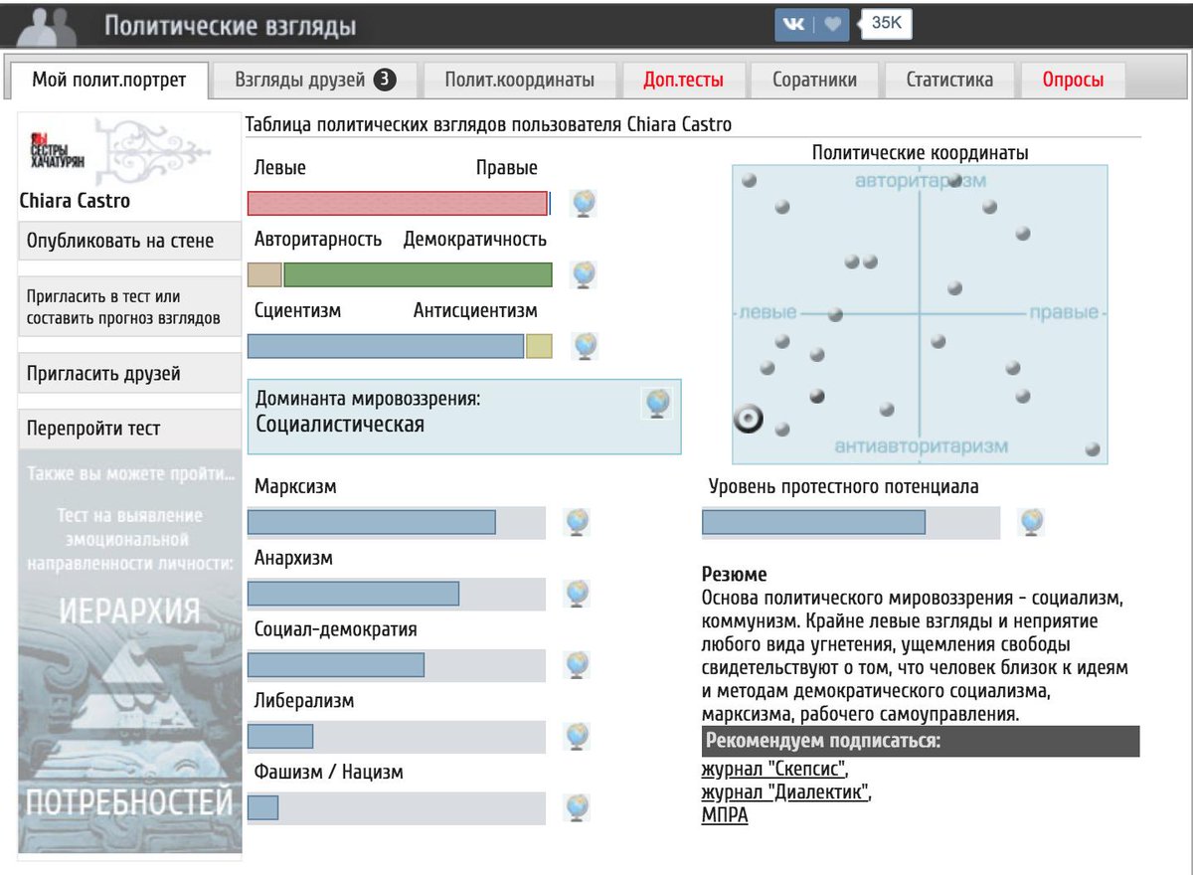Click the Рекомендуем подписаться header bar
Viewport: 1193px width, 875px height.
[921, 741]
